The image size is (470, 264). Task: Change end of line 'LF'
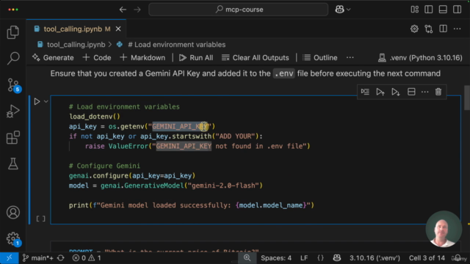coord(304,258)
